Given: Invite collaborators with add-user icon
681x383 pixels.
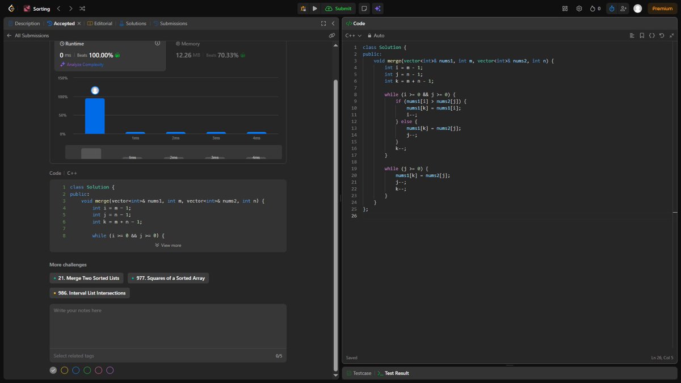Looking at the screenshot, I should 624,9.
